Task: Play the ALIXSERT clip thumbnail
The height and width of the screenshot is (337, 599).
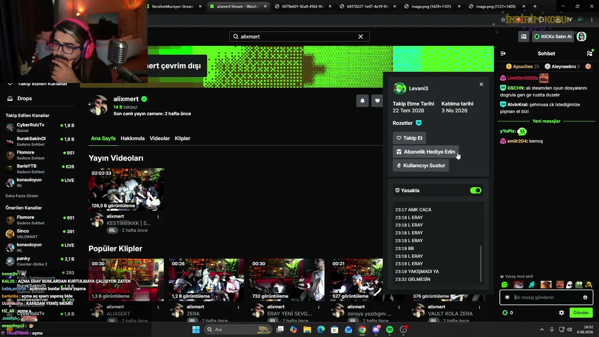Action: point(126,279)
